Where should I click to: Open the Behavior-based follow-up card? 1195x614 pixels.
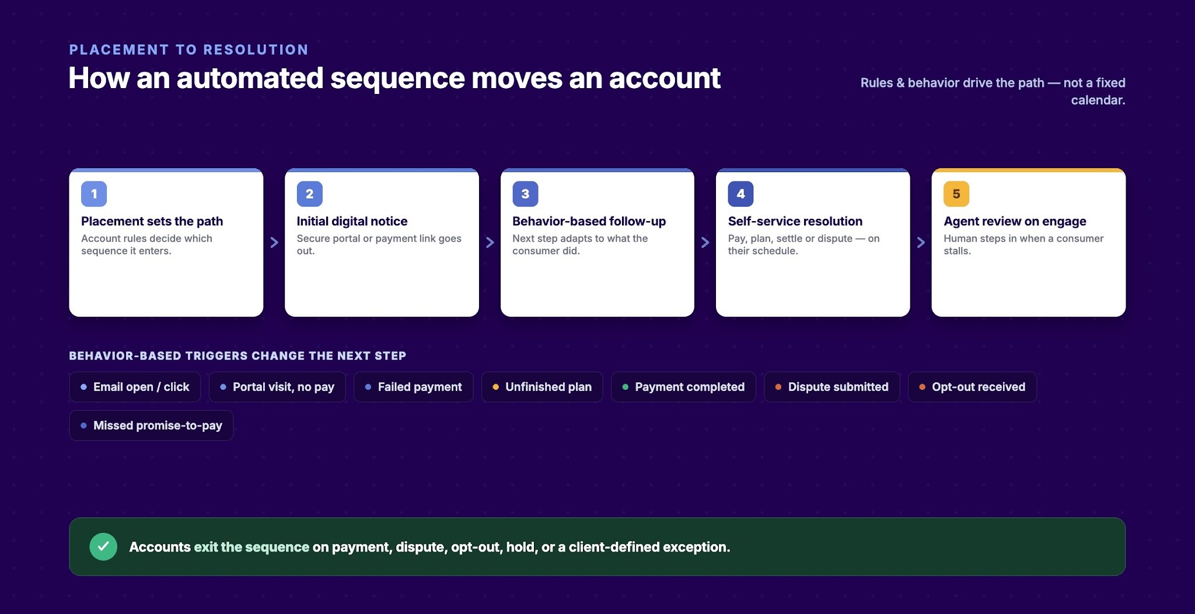(x=597, y=243)
